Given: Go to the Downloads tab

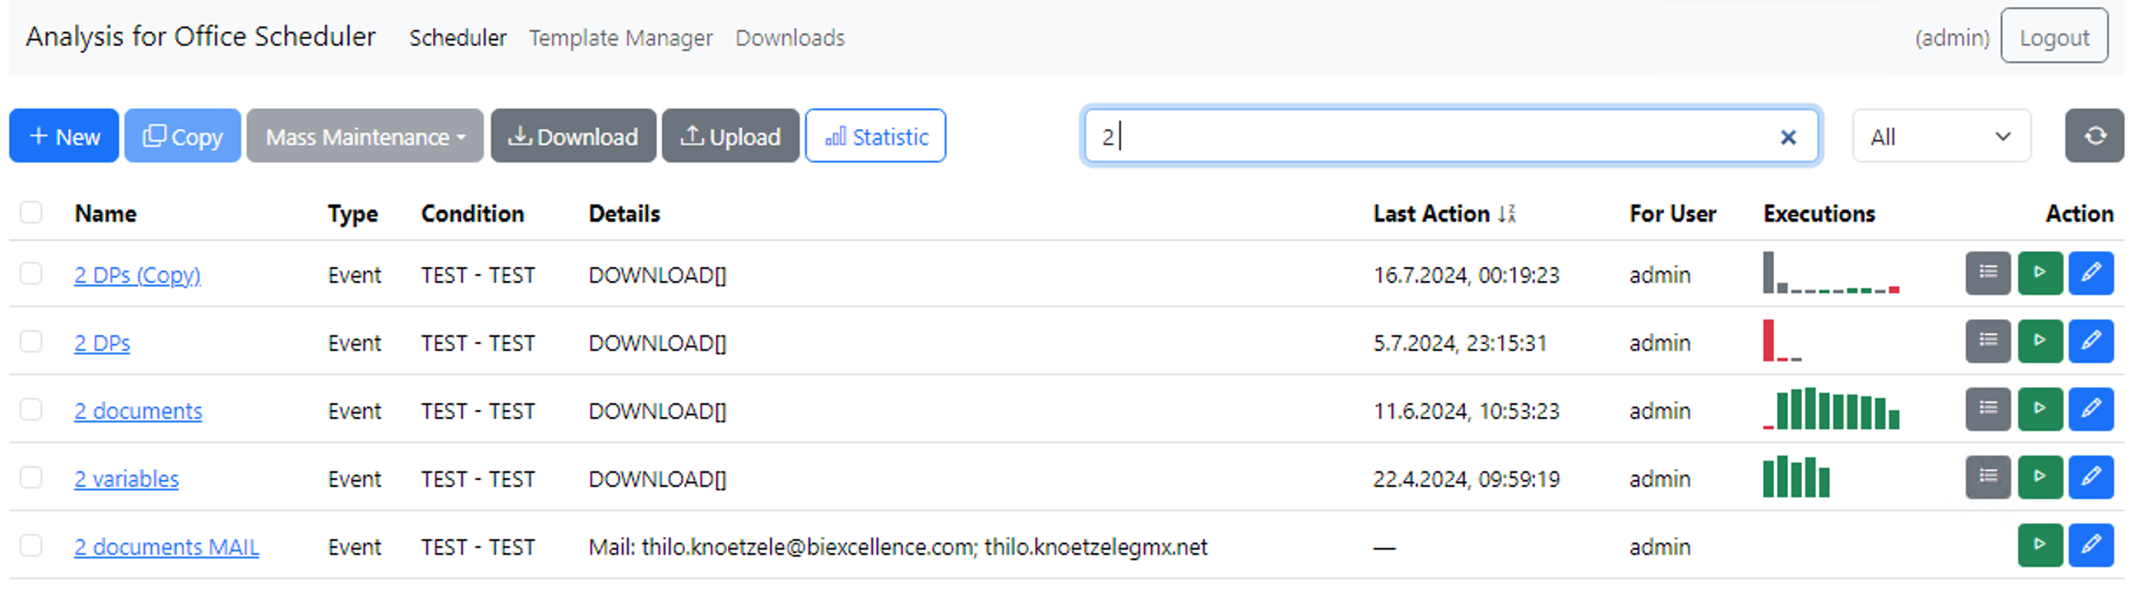Looking at the screenshot, I should [790, 38].
